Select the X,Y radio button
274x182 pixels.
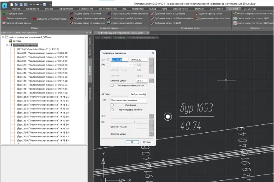point(108,60)
